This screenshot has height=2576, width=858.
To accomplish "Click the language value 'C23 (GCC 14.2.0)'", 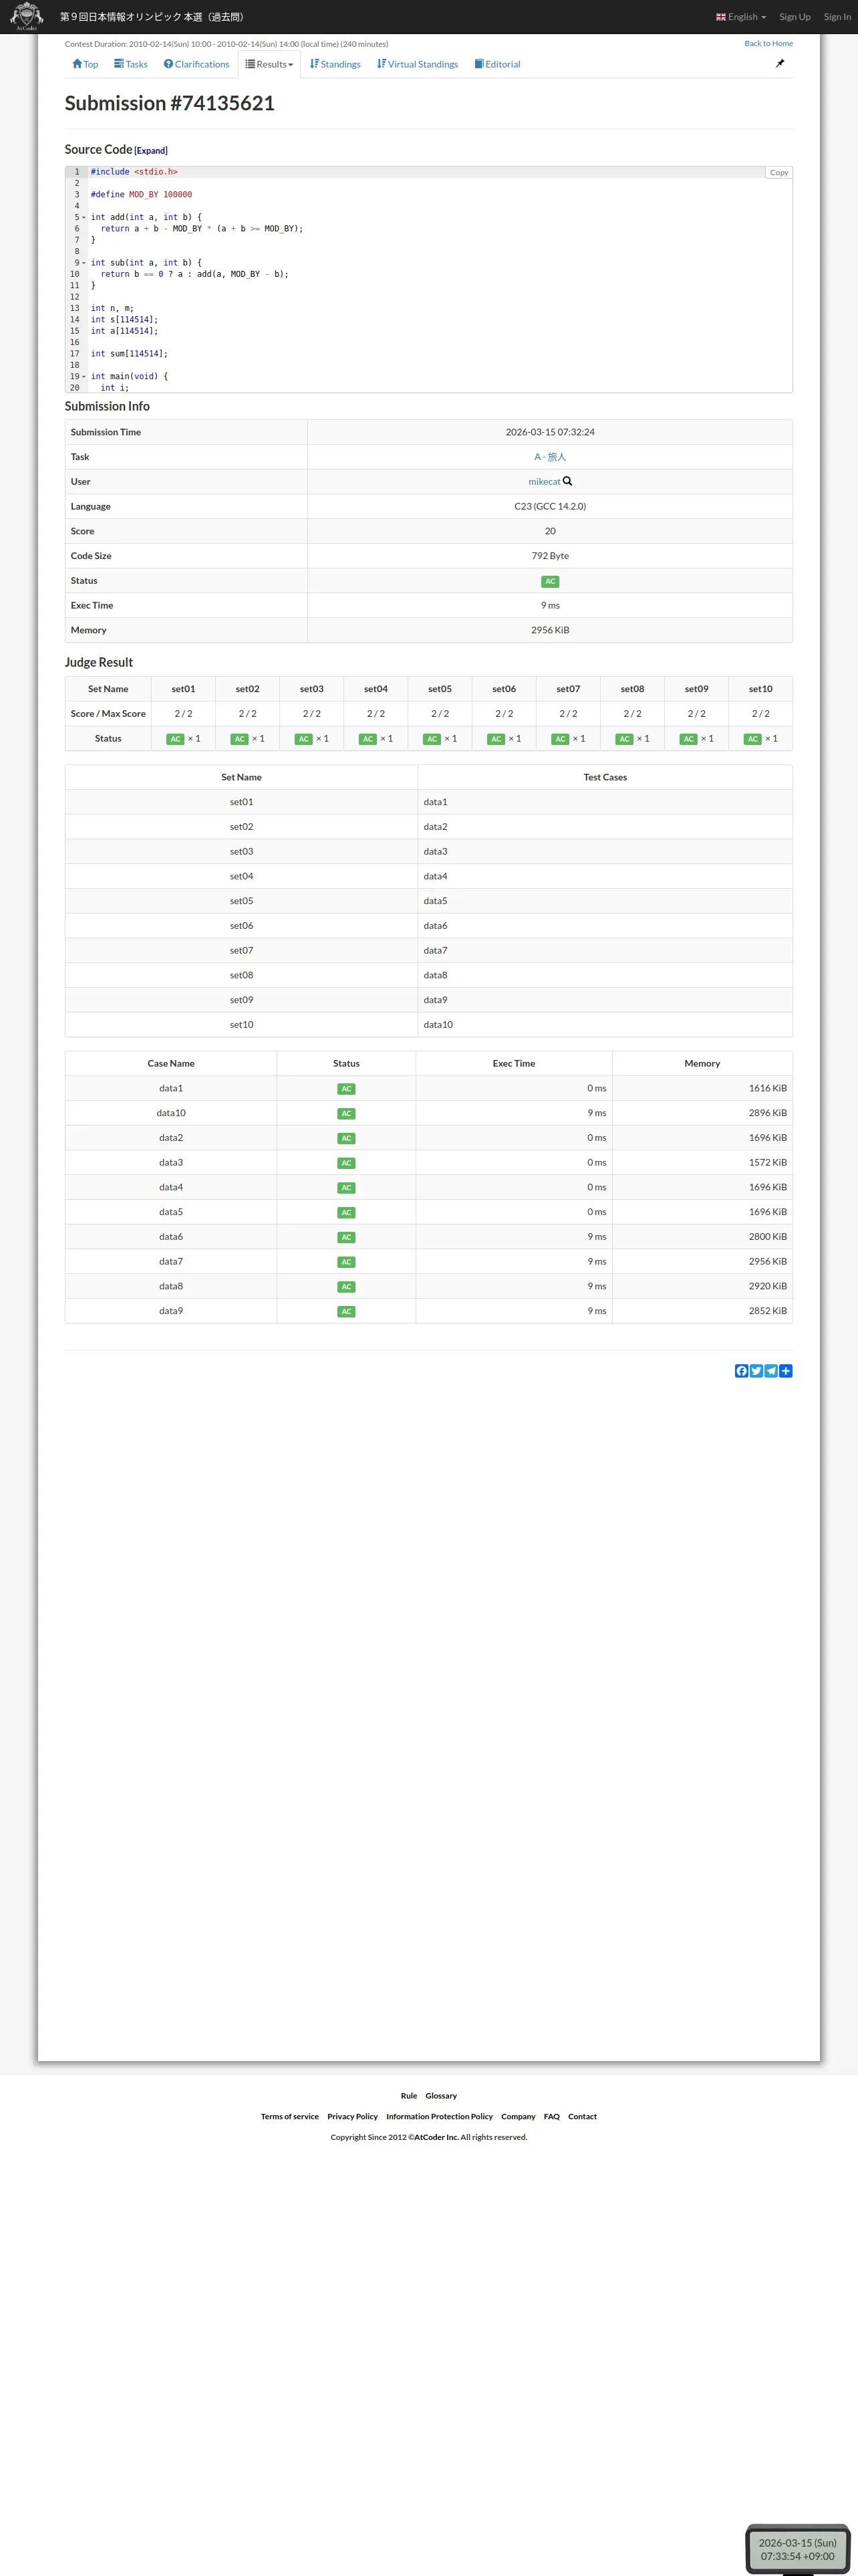I will pyautogui.click(x=549, y=506).
